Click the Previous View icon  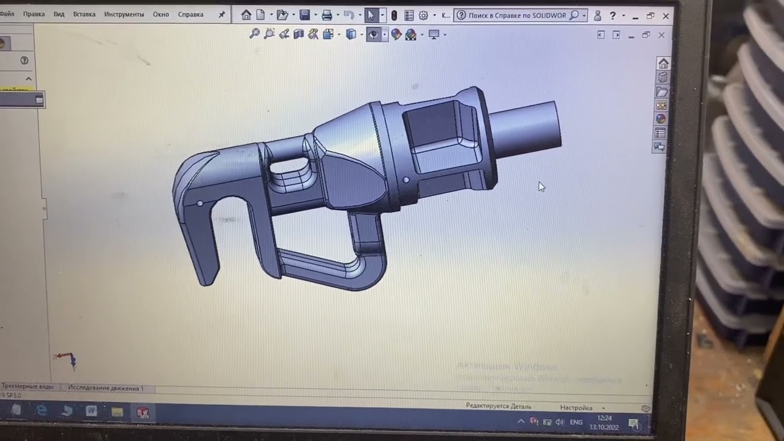284,34
